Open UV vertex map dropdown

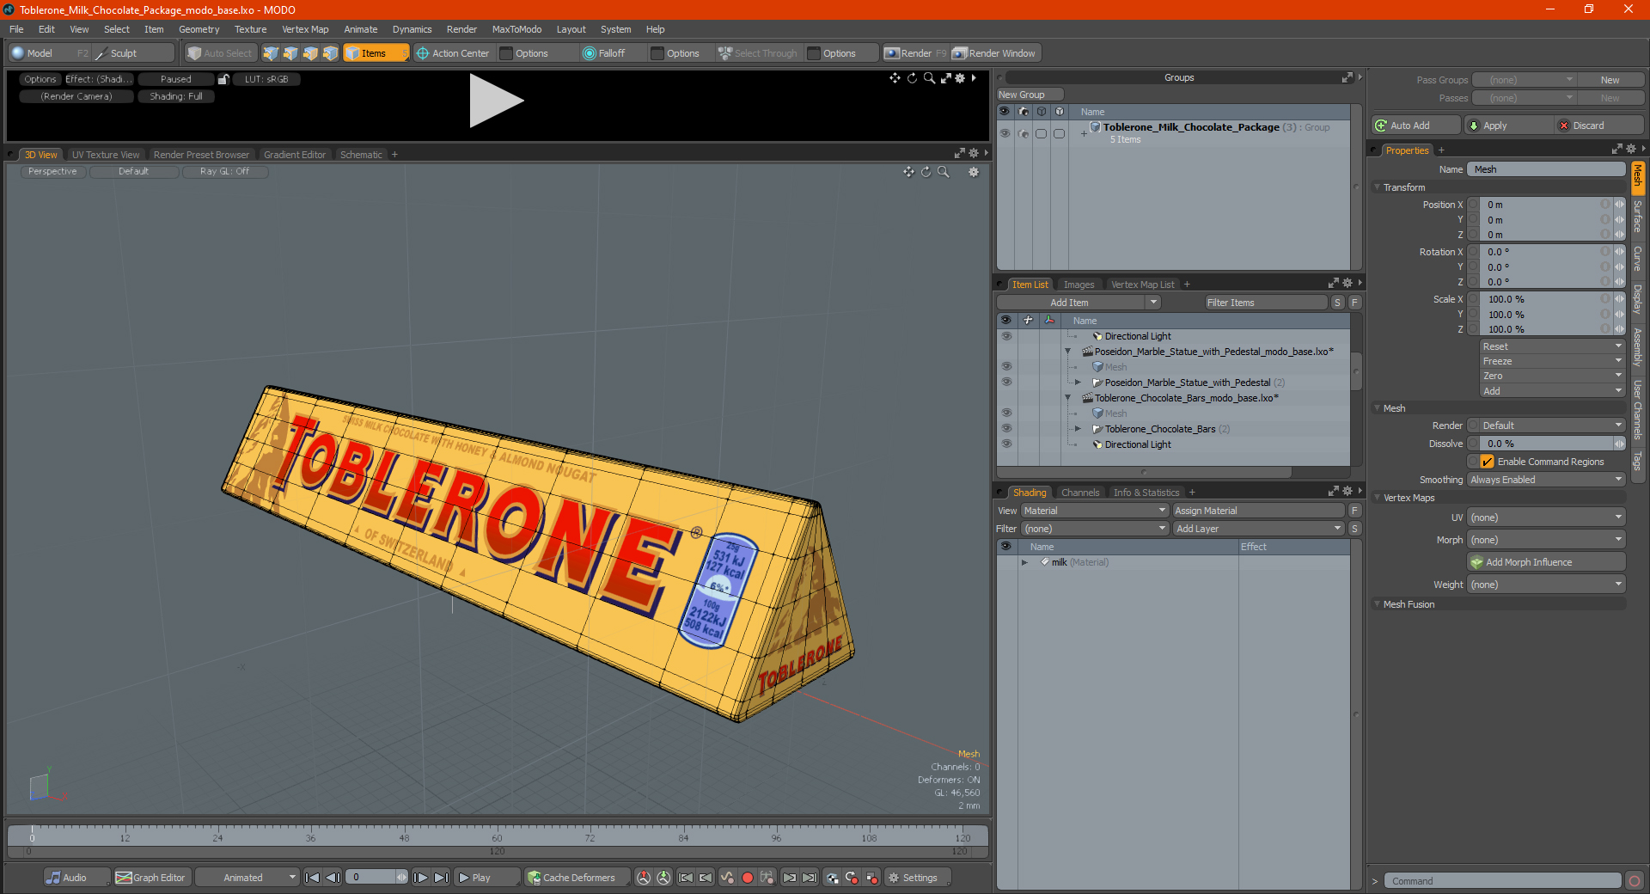(1546, 517)
